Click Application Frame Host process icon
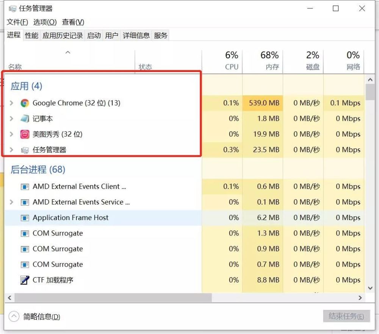Viewport: 379px width, 334px height. point(25,218)
